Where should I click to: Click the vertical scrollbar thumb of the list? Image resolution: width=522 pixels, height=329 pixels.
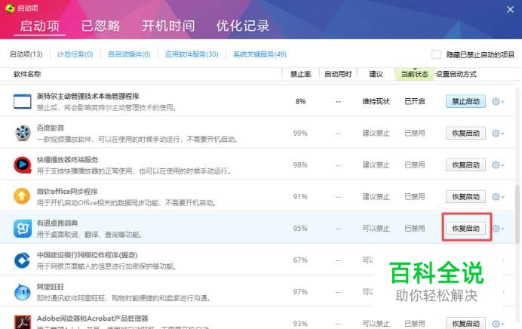517,214
